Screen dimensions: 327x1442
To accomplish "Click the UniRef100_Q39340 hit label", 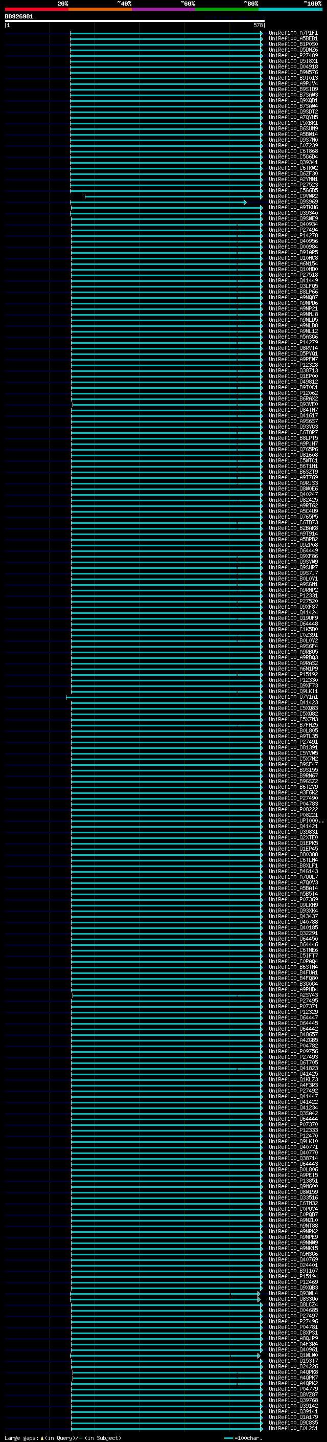I will pyautogui.click(x=293, y=213).
